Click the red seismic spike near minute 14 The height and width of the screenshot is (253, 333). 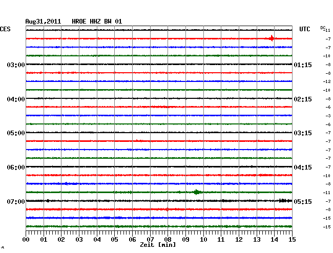point(272,38)
